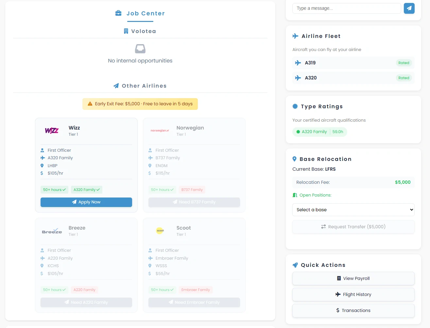Screen dimensions: 430x328
Task: Click the Need A220 Family button on Breeze
Action: coord(86,302)
